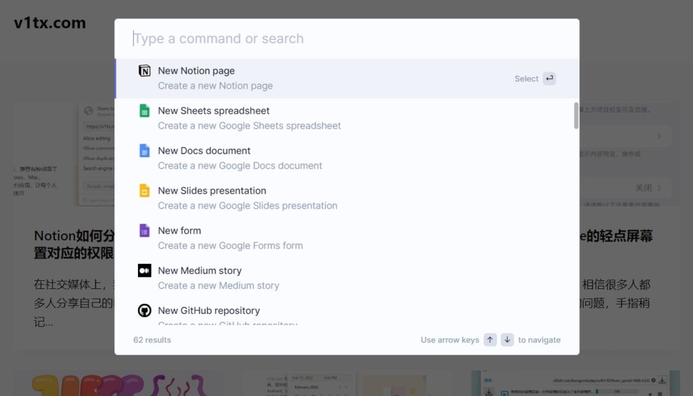This screenshot has height=396, width=693.
Task: Open colorful balloon-letter thumbnail at page bottom
Action: pos(119,384)
